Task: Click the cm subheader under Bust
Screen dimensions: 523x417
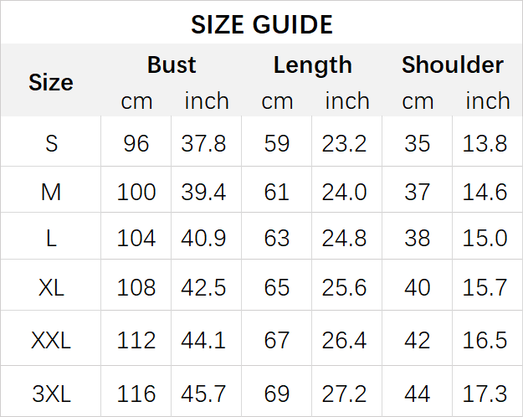Action: point(136,101)
